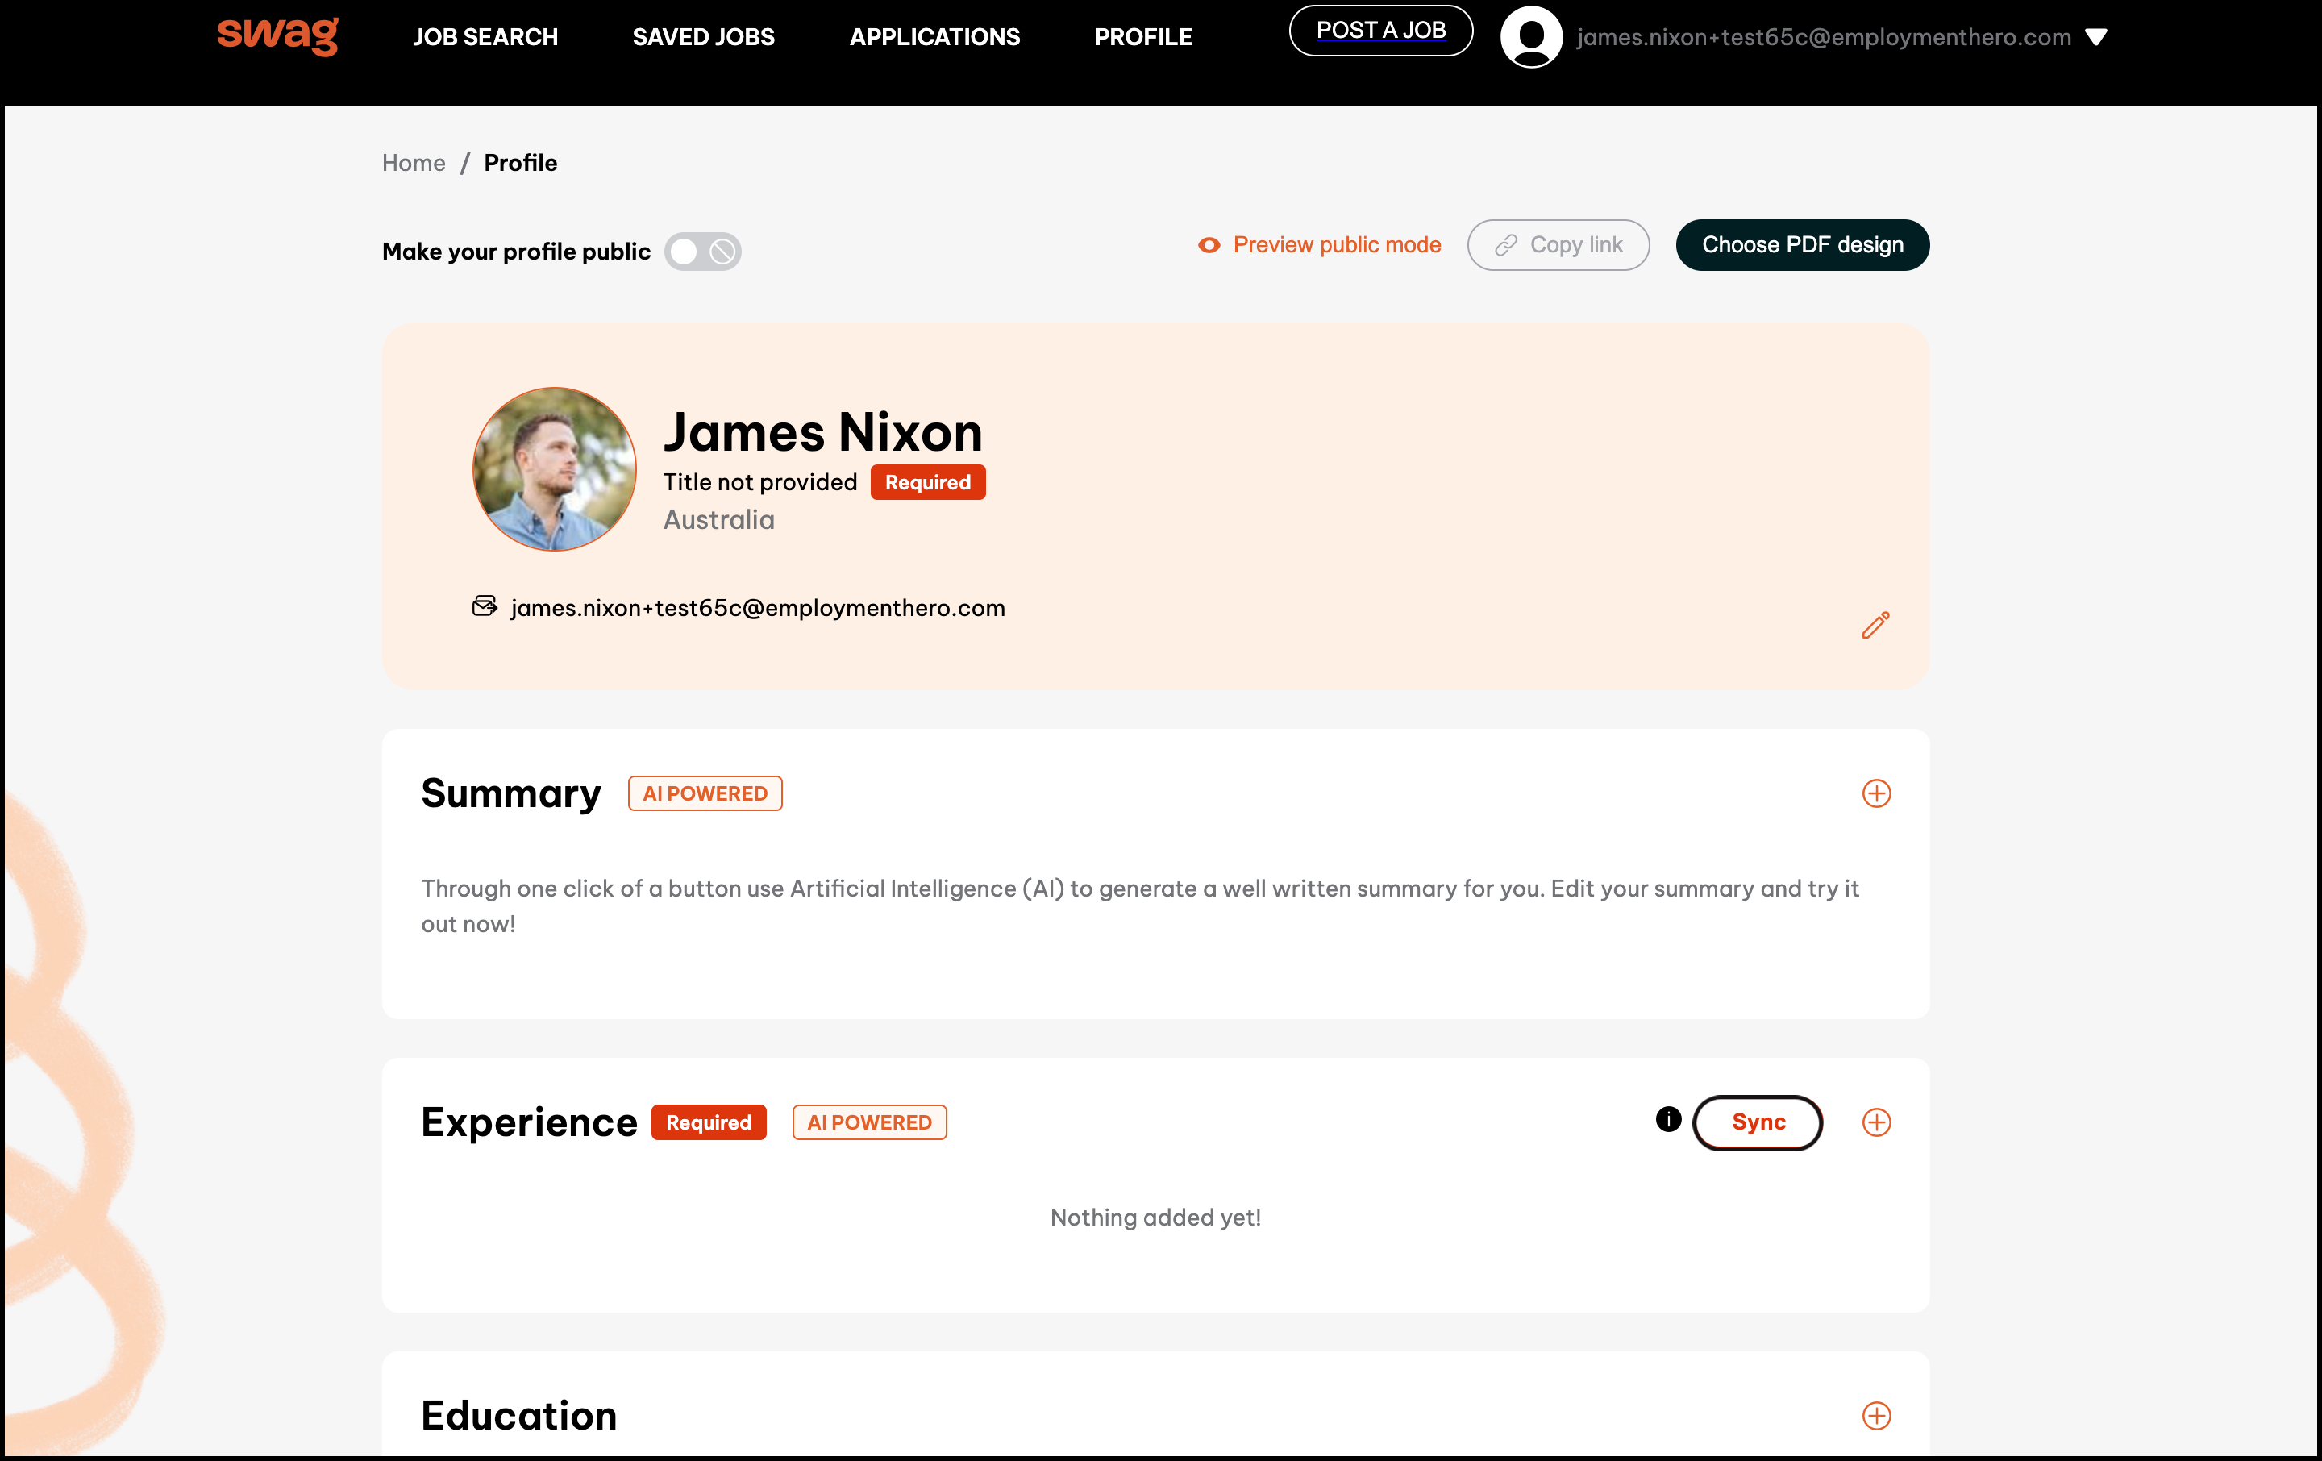Click the AI POWERED badge beside Experience
Screen dimensions: 2322x1461
tap(870, 1122)
